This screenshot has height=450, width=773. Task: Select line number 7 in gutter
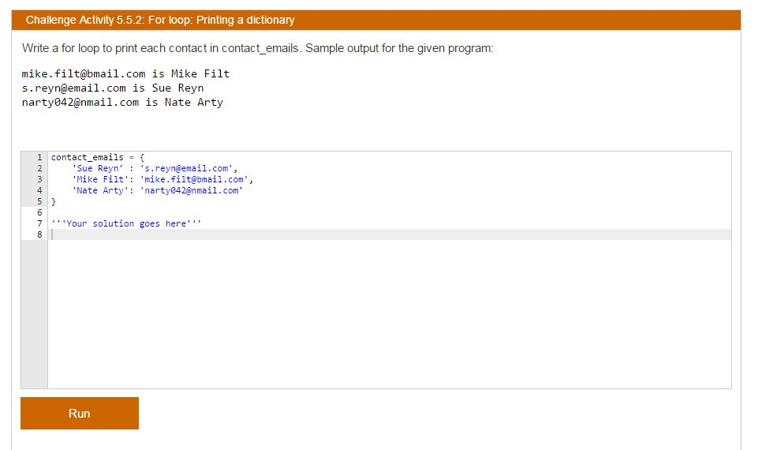click(x=39, y=223)
